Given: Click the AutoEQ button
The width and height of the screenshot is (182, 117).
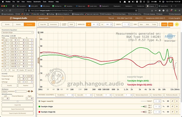Looking at the screenshot, I should [x=9, y=85].
